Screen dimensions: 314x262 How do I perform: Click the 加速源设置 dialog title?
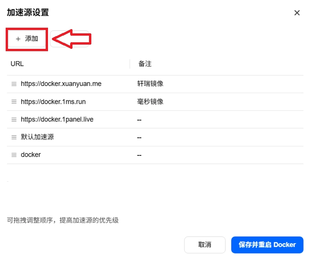[28, 12]
